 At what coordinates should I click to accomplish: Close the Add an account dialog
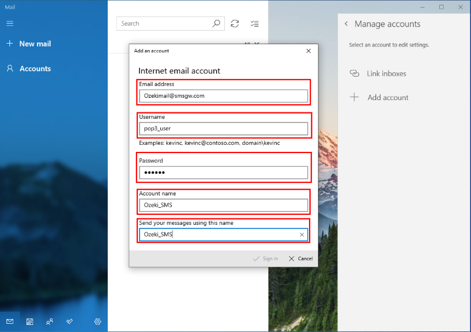[x=309, y=51]
